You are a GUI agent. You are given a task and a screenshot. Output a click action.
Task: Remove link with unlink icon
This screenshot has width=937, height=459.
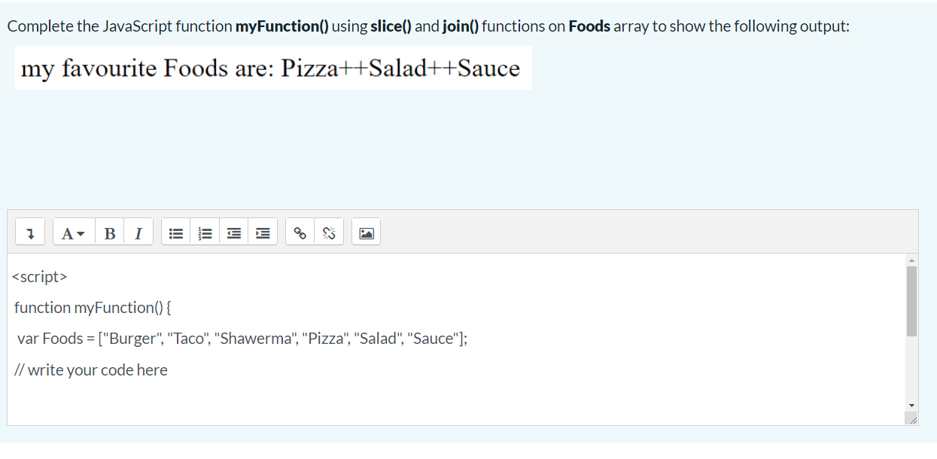[329, 233]
